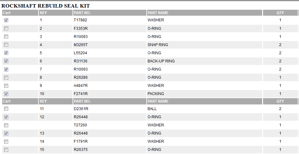Image resolution: width=299 pixels, height=154 pixels.
Task: Enable the A4847R washer cart checkbox
Action: tap(6, 86)
